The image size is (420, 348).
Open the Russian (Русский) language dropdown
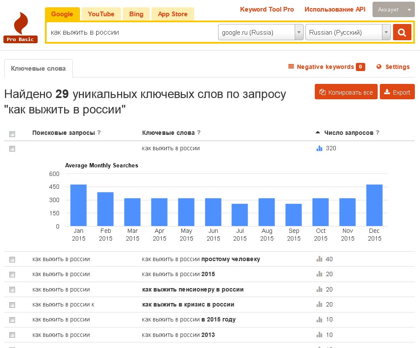tap(348, 32)
